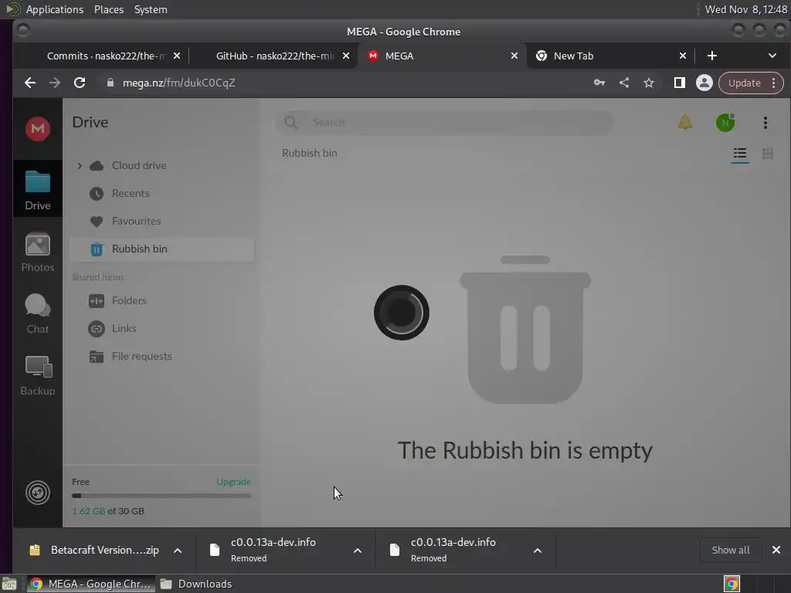
Task: Click the Upgrade link
Action: point(233,482)
